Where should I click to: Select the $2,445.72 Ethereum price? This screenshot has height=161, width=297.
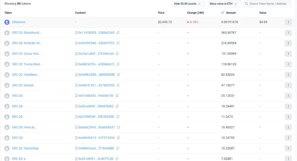point(165,22)
